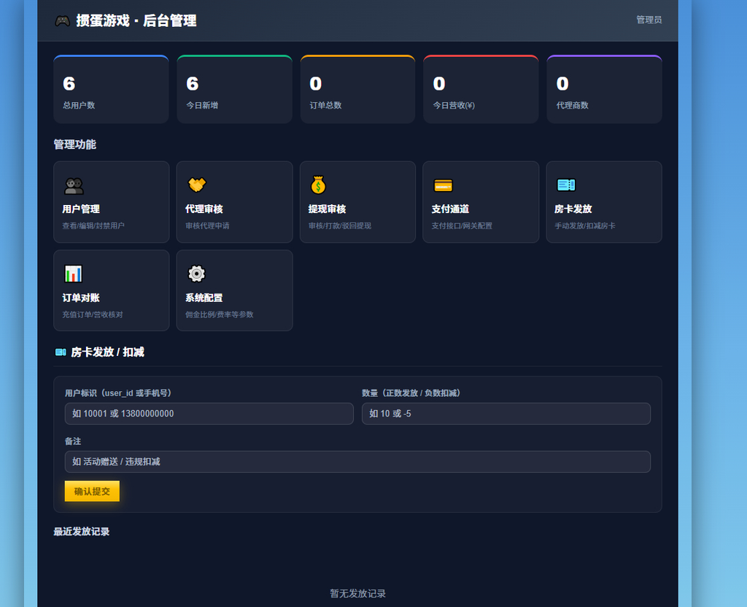The height and width of the screenshot is (607, 747).
Task: Click the 房卡发放 / 扣减 heading text
Action: pyautogui.click(x=108, y=352)
